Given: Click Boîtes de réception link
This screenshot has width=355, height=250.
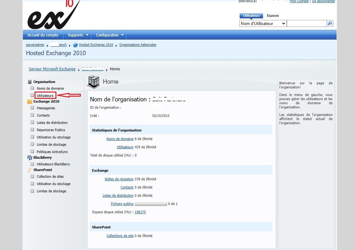Looking at the screenshot, I should click(119, 179).
